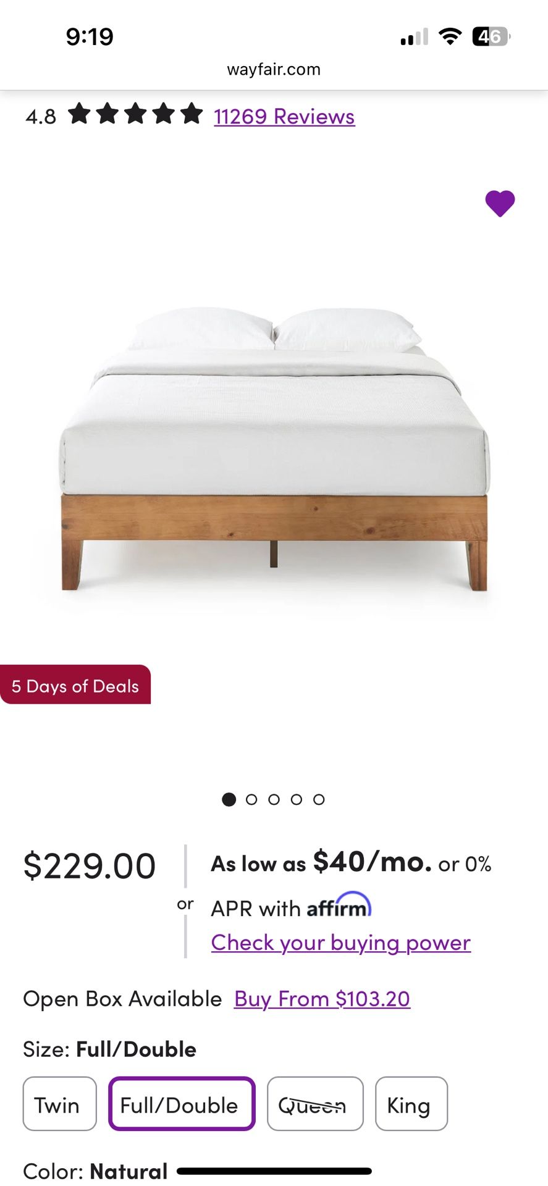Select the Full/Double size option
Viewport: 548px width, 1186px height.
click(x=182, y=1104)
